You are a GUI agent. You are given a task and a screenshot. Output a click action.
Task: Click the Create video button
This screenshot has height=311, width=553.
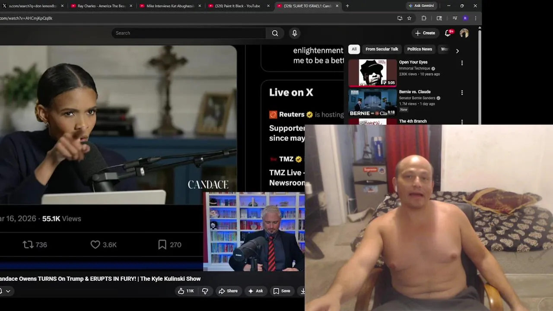point(425,33)
